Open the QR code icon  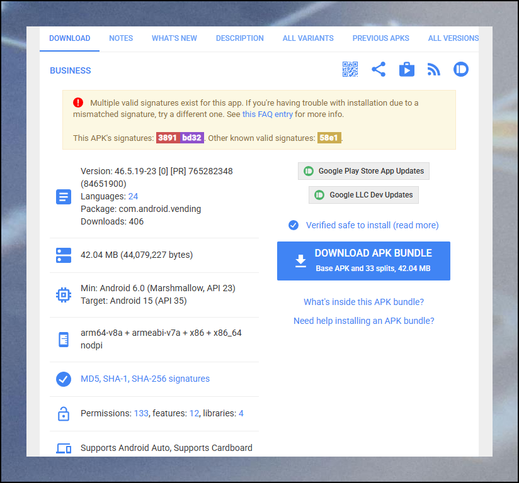pos(350,69)
